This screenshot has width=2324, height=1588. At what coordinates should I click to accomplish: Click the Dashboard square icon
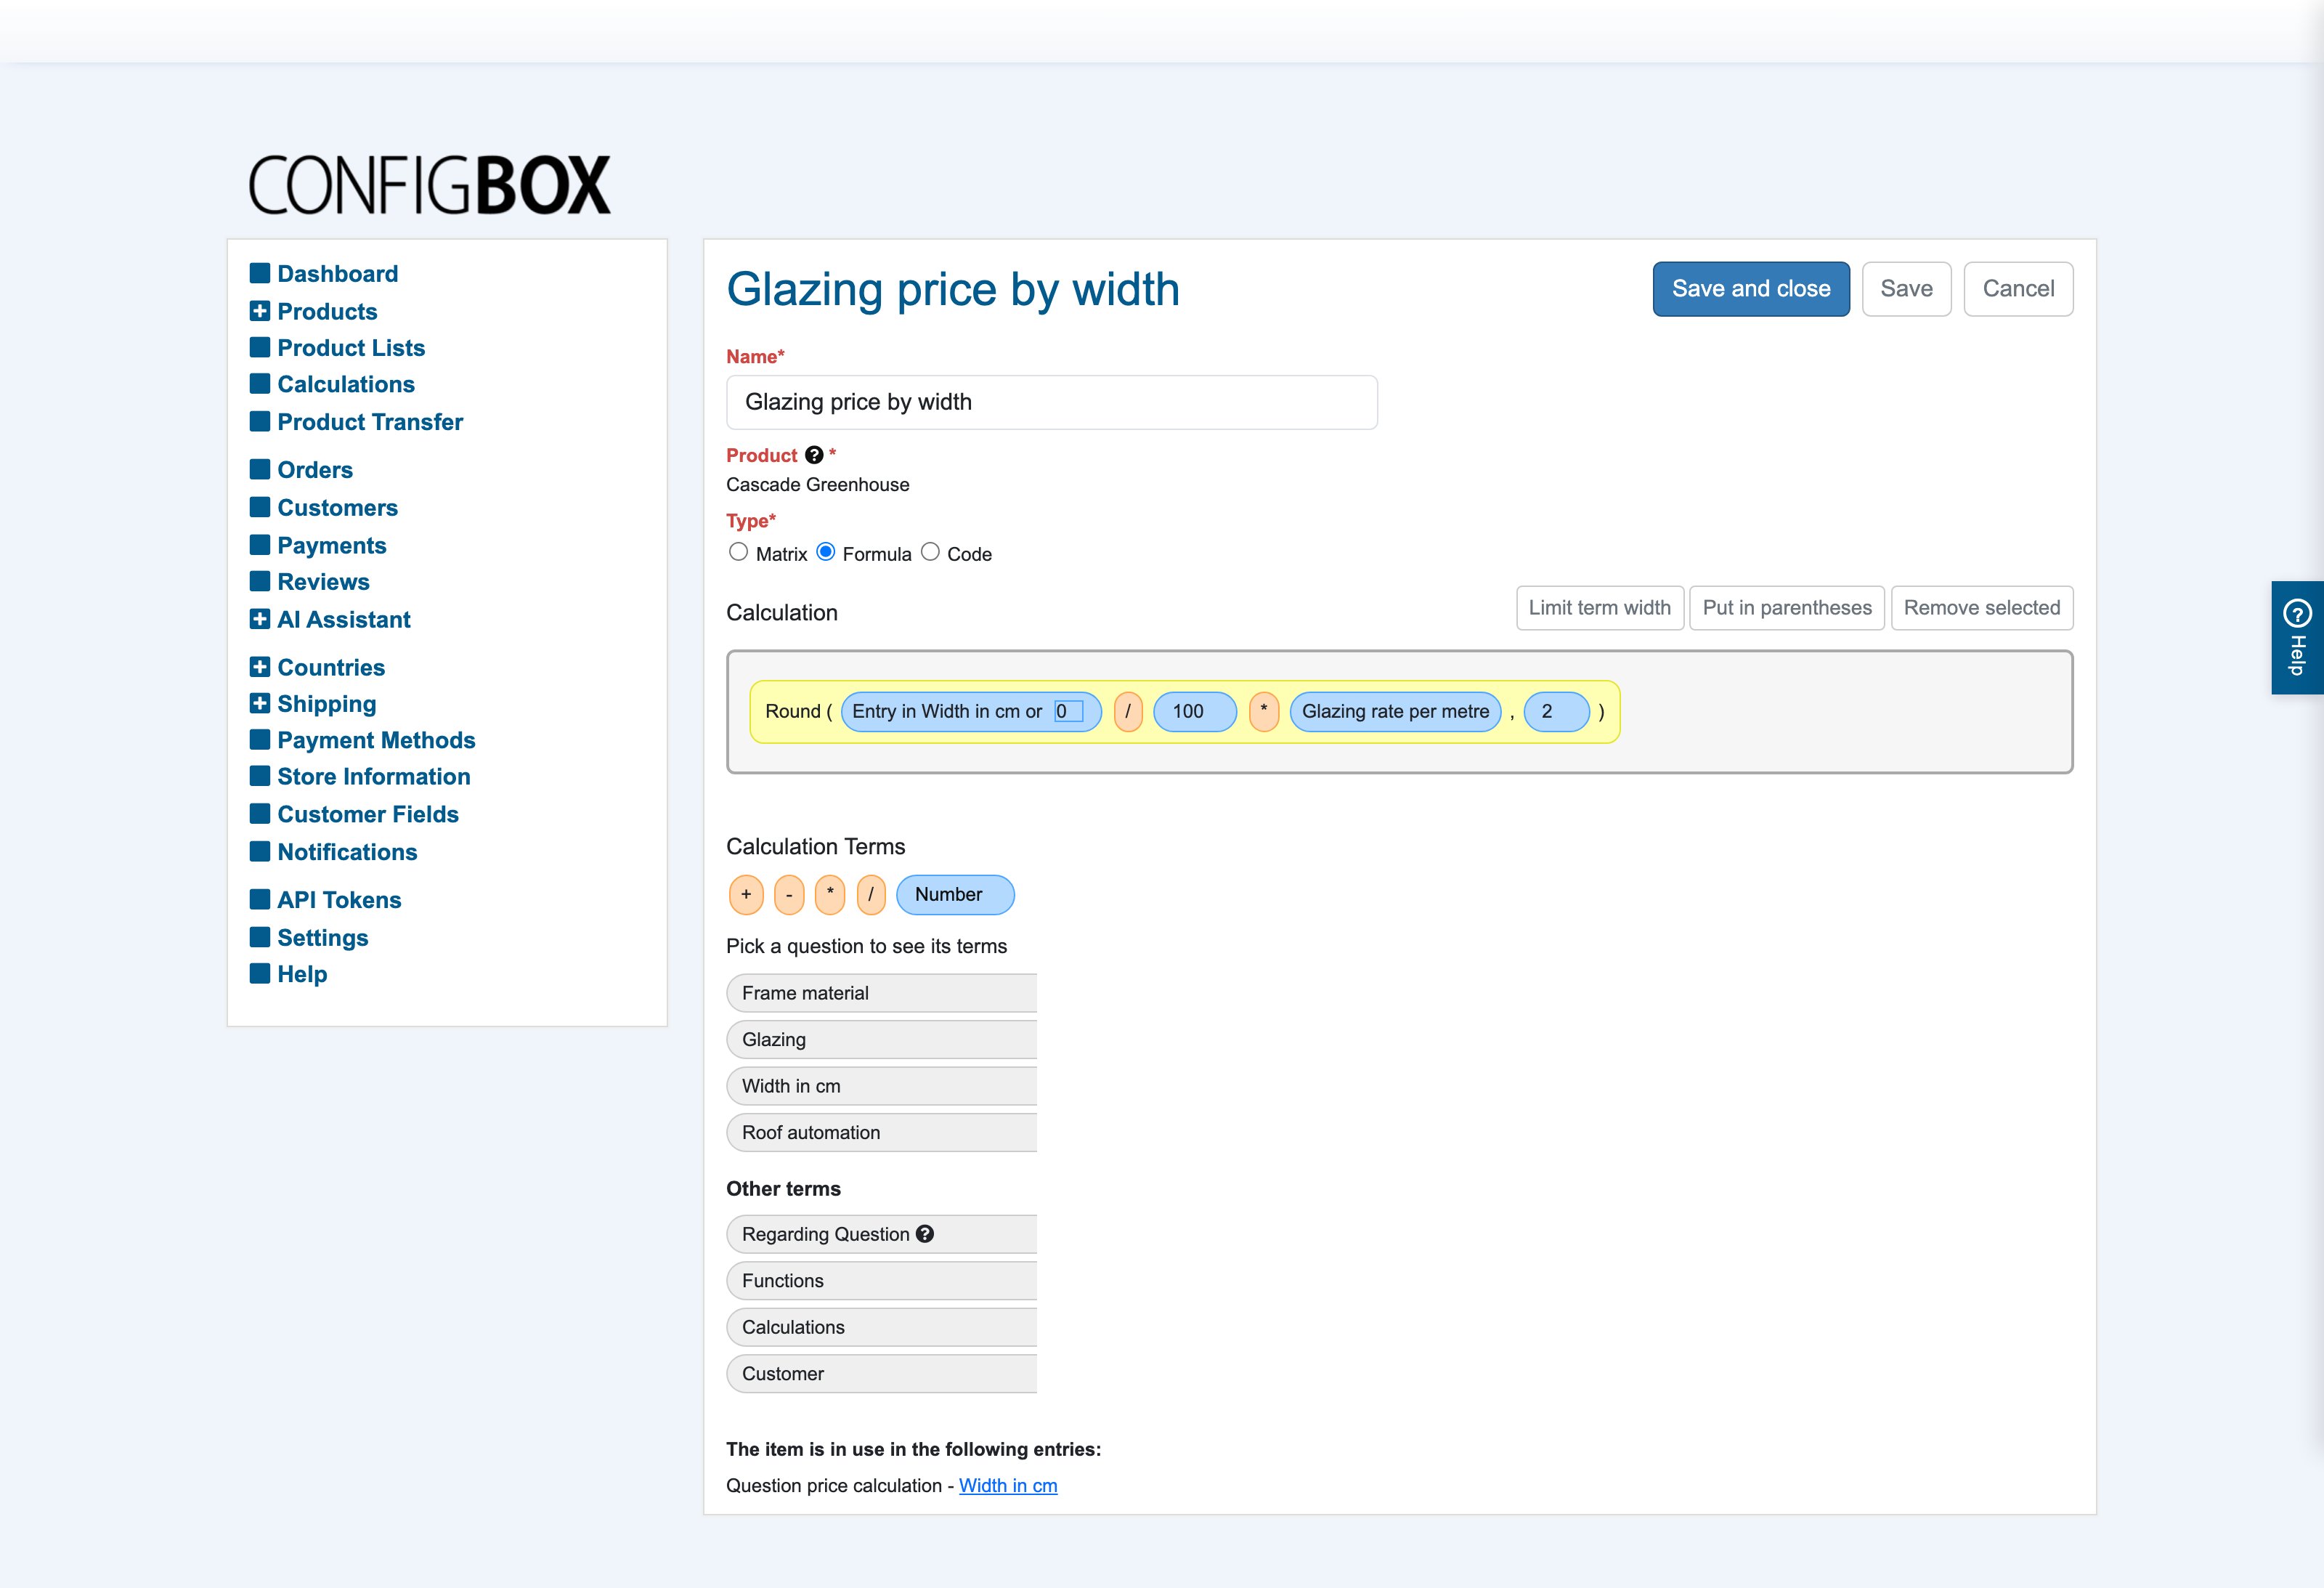pos(259,273)
